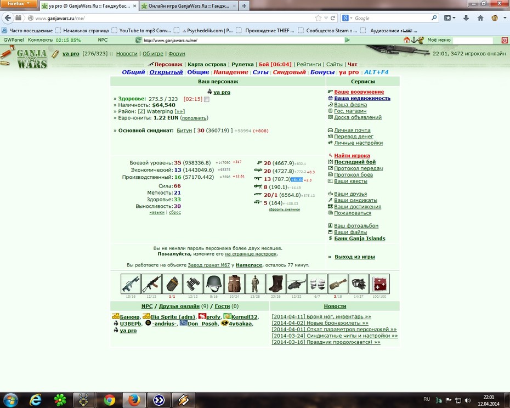Open the first-aid kit slot 100/100
This screenshot has width=510, height=408.
(379, 284)
